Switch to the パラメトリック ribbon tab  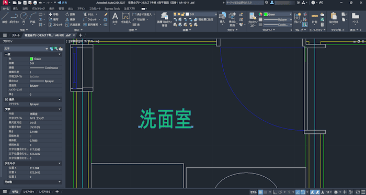[x=38, y=9]
